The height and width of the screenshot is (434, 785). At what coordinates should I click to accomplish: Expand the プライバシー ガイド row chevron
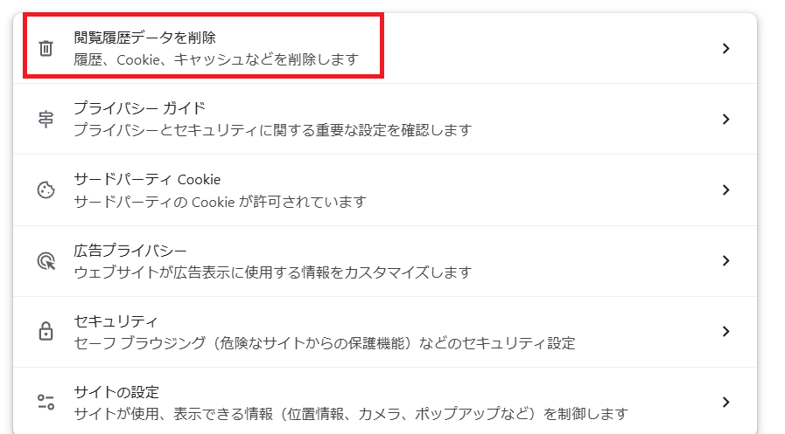(x=725, y=119)
